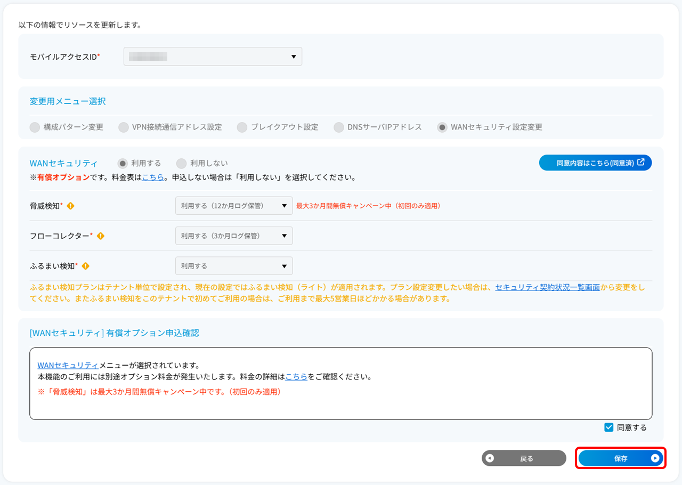This screenshot has width=682, height=485.
Task: Click the warning icon beside ふるまい検知
Action: pos(85,265)
